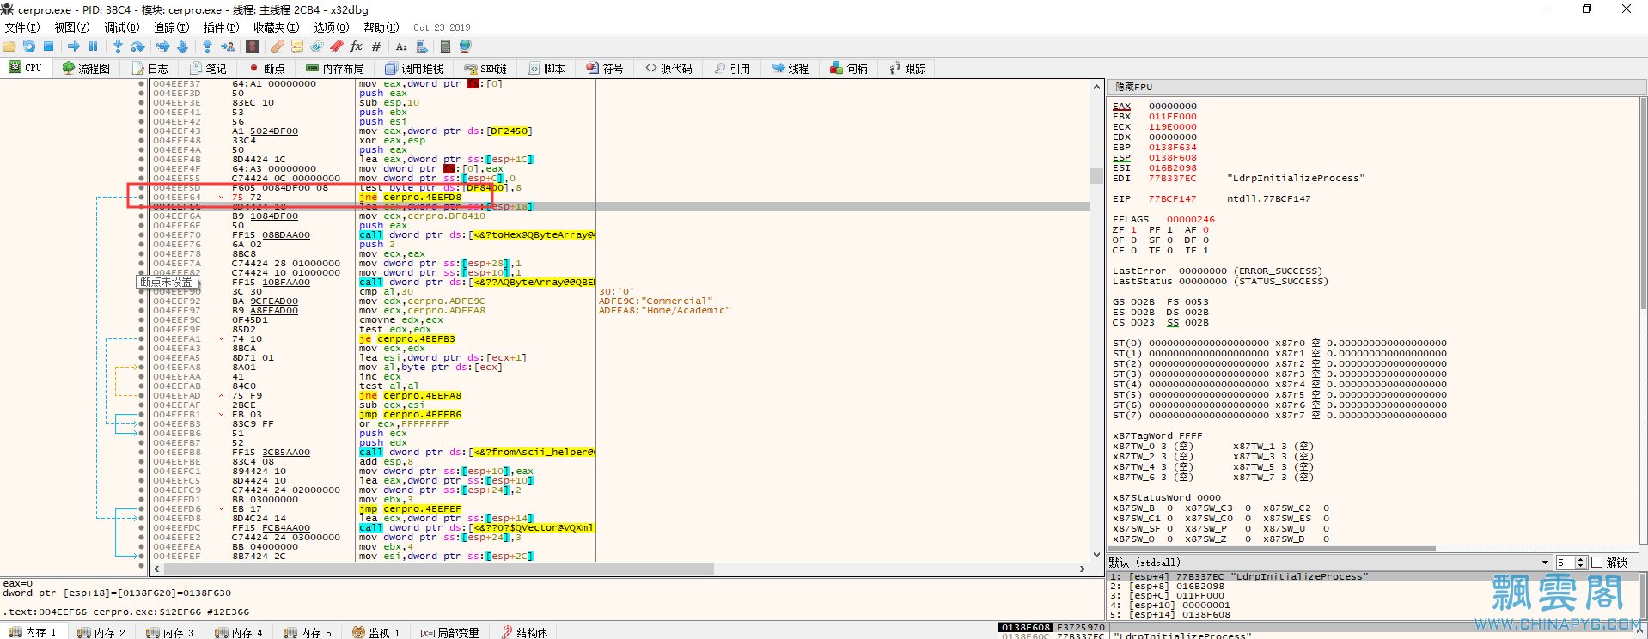Restart the debugged program
The width and height of the screenshot is (1648, 639).
tap(29, 46)
